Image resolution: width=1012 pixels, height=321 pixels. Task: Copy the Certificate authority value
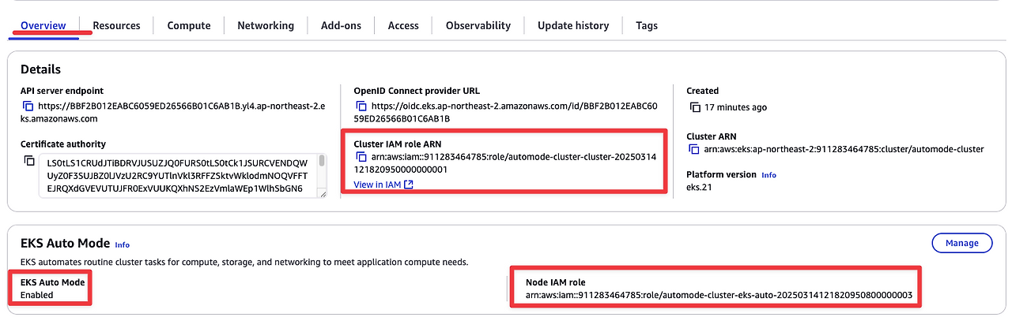(x=29, y=161)
